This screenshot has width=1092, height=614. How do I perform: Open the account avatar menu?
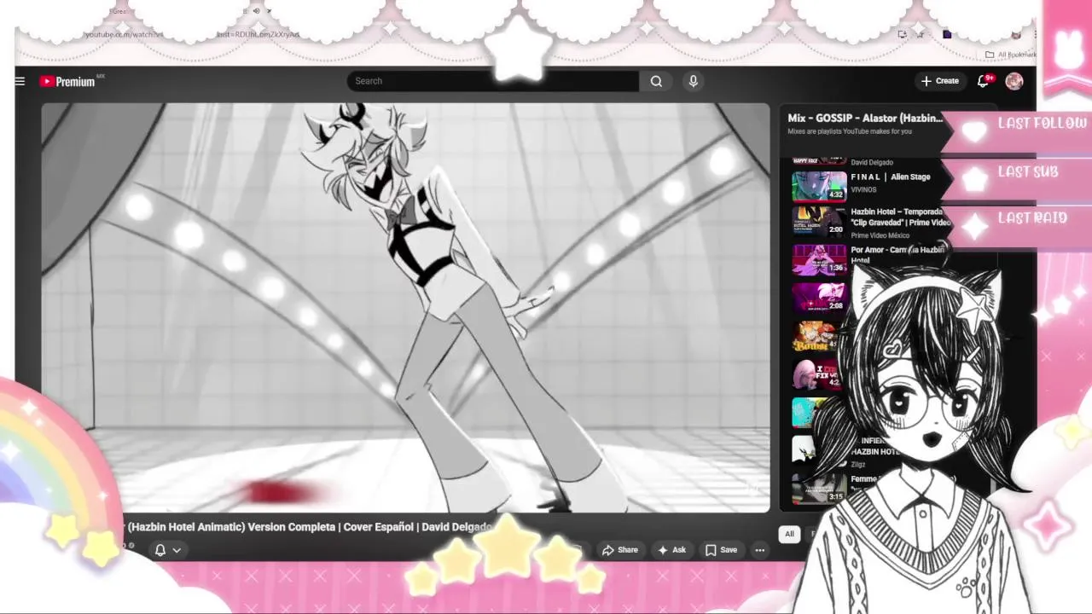(1014, 81)
